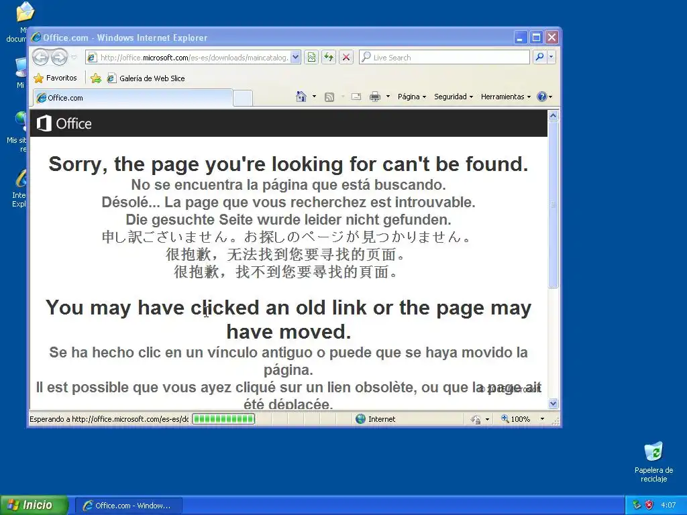
Task: Expand the Print options dropdown arrow
Action: [x=388, y=97]
